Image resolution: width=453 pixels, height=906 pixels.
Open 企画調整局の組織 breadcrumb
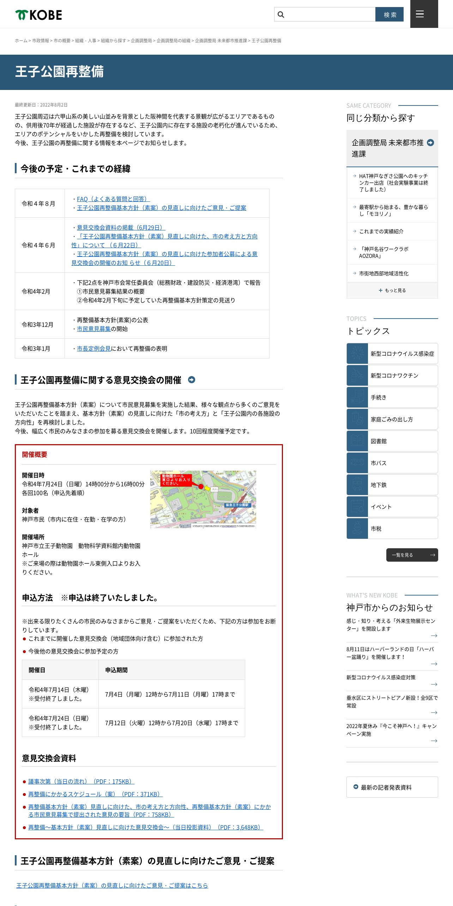pos(174,41)
